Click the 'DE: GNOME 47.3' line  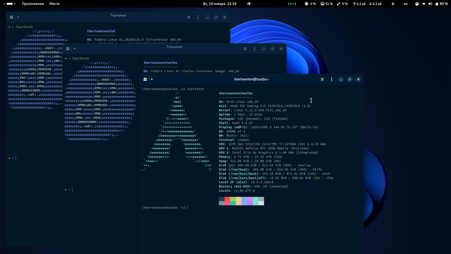click(x=233, y=132)
